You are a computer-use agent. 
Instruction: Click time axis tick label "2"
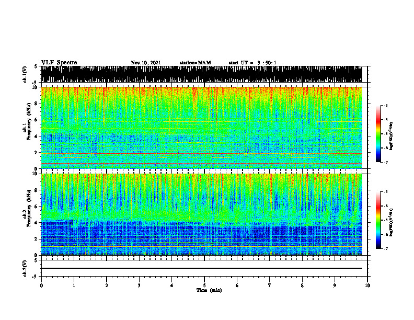[x=107, y=285]
